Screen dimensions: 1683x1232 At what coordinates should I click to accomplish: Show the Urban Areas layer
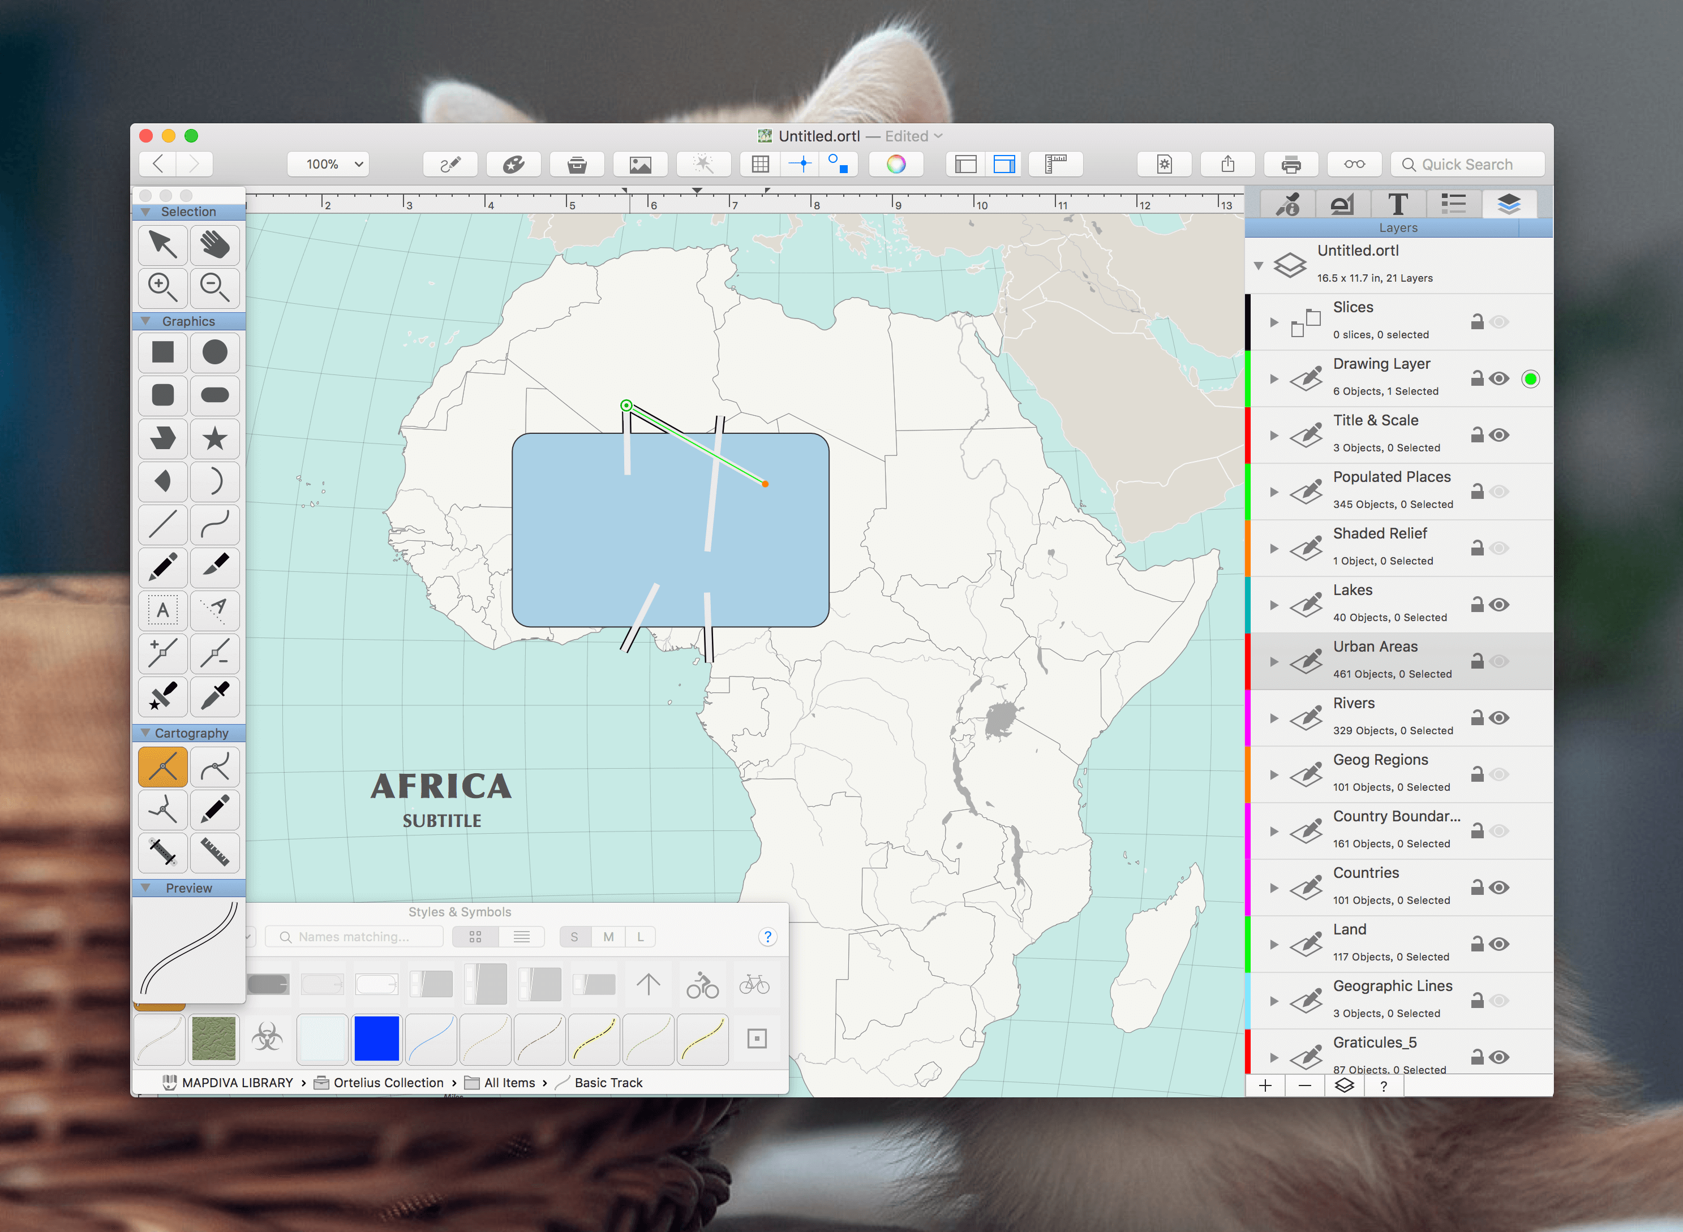(x=1499, y=661)
